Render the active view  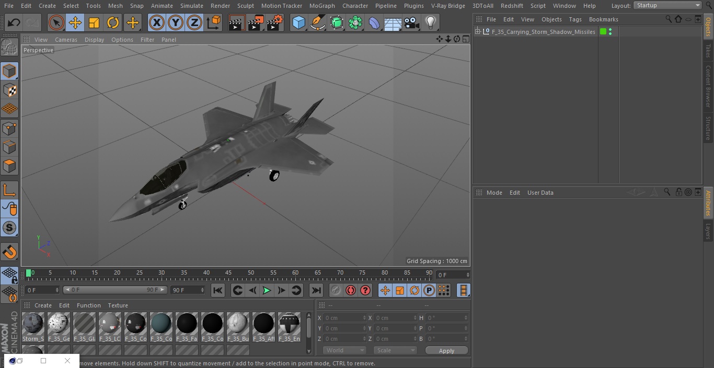[236, 22]
